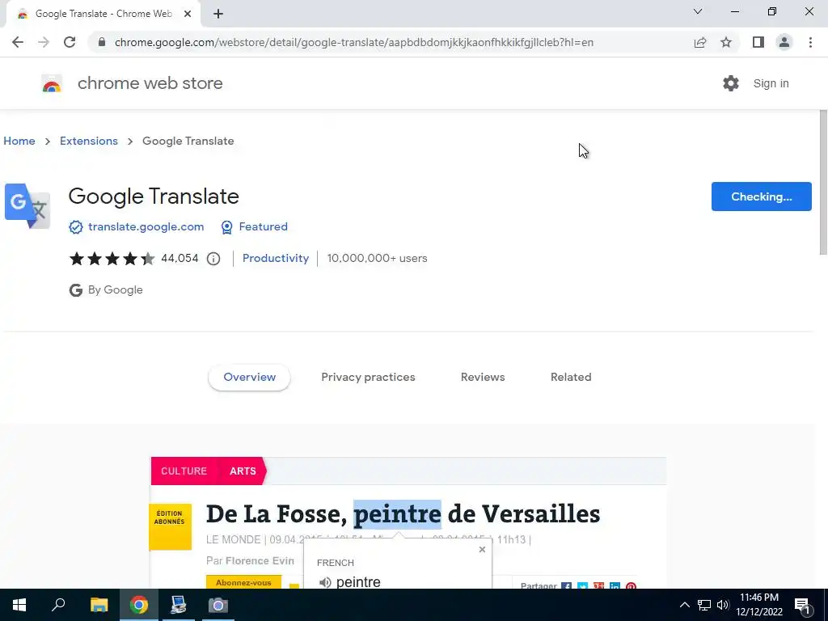Open Chrome Web Store settings gear
The image size is (828, 621).
(x=731, y=83)
